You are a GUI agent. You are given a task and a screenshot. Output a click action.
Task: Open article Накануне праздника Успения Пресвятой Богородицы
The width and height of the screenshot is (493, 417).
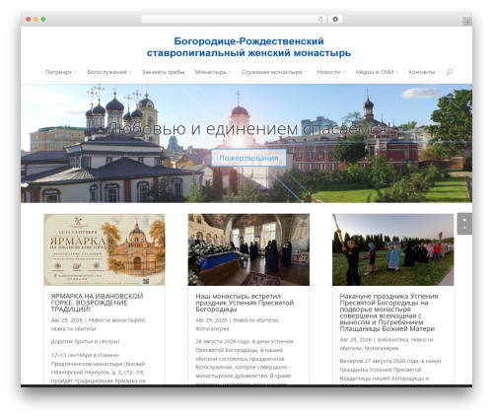(x=388, y=313)
